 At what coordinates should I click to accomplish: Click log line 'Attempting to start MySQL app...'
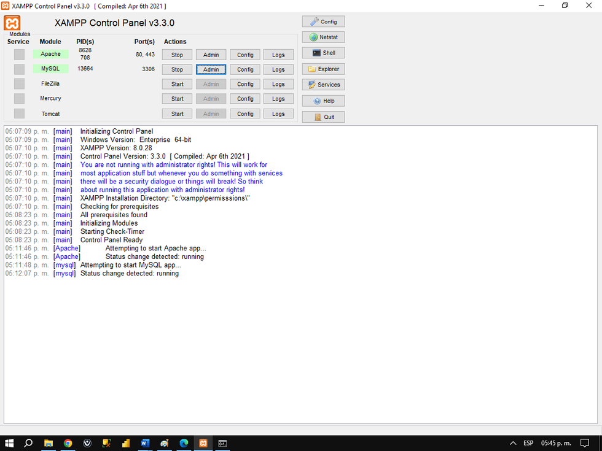pyautogui.click(x=130, y=265)
